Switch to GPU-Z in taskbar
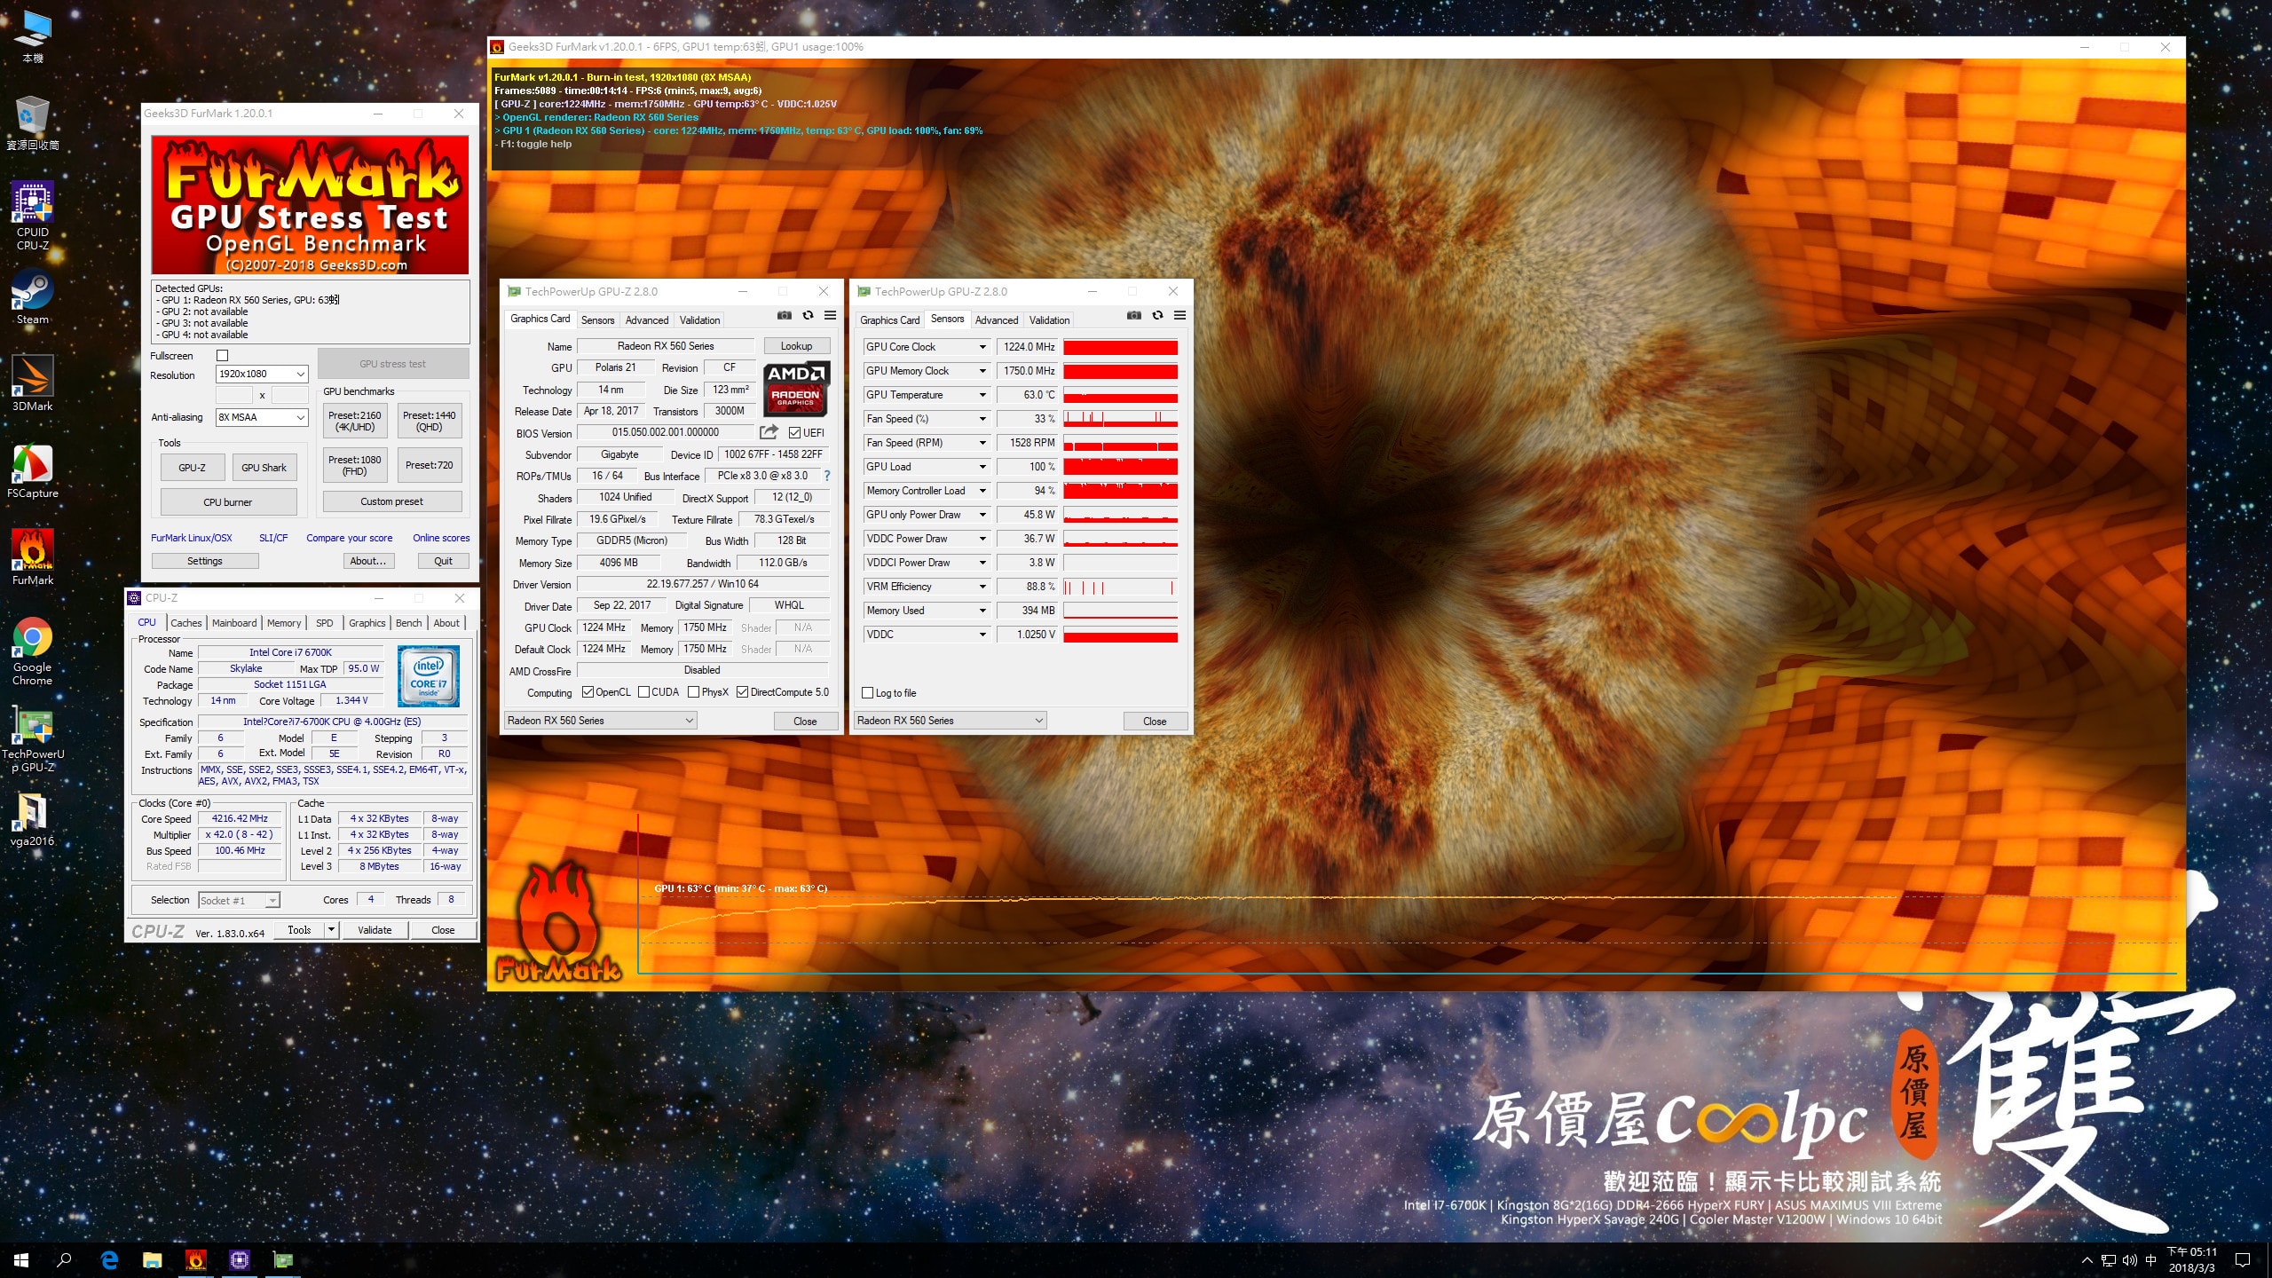Viewport: 2272px width, 1278px height. pos(283,1259)
